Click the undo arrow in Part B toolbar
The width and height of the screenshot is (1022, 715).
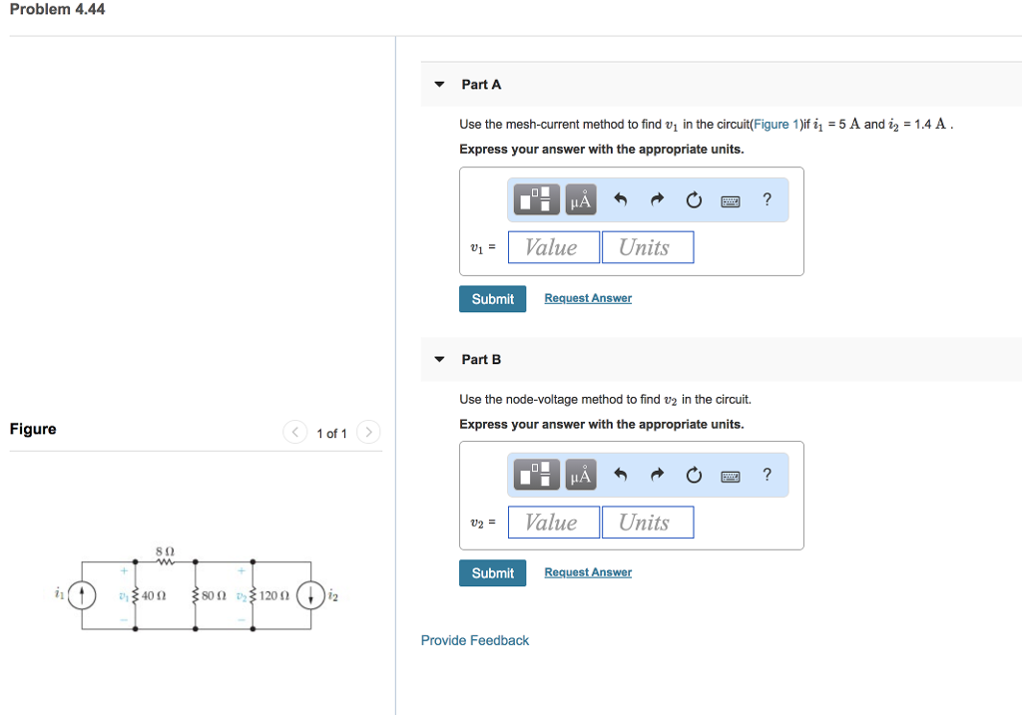(620, 475)
